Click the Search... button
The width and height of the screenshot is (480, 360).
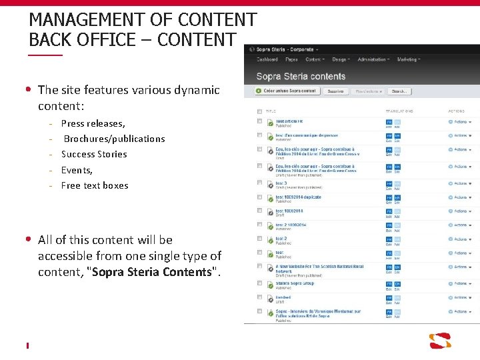pos(399,91)
